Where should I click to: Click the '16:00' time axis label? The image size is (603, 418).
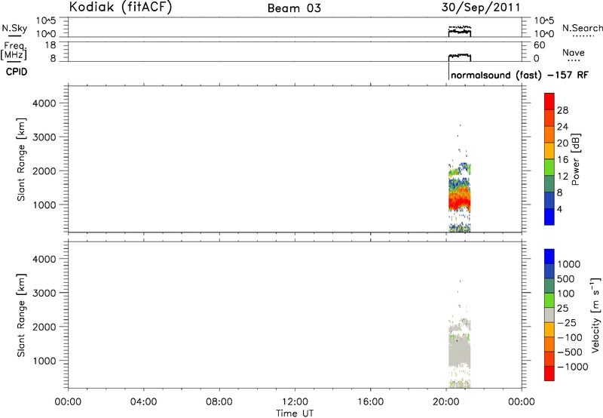click(370, 402)
